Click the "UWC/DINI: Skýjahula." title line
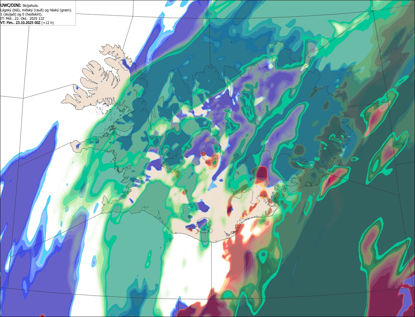 [19, 6]
